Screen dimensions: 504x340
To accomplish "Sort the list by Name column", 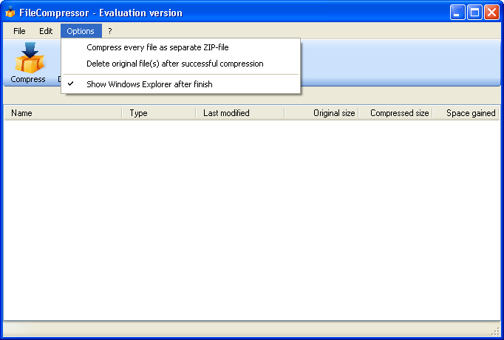I will click(x=63, y=113).
